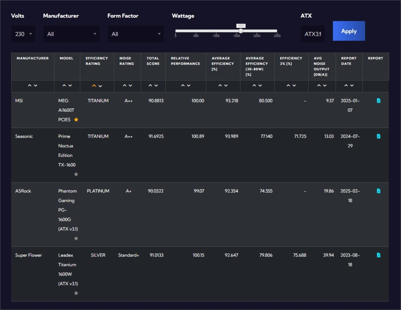
Task: Star the ASRock Phantom Gaming PG-1600G
Action: tap(76, 239)
